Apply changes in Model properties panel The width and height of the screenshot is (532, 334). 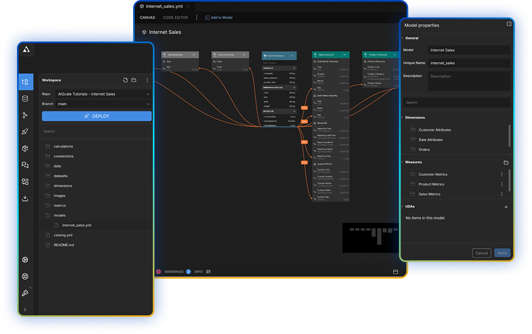(x=502, y=253)
